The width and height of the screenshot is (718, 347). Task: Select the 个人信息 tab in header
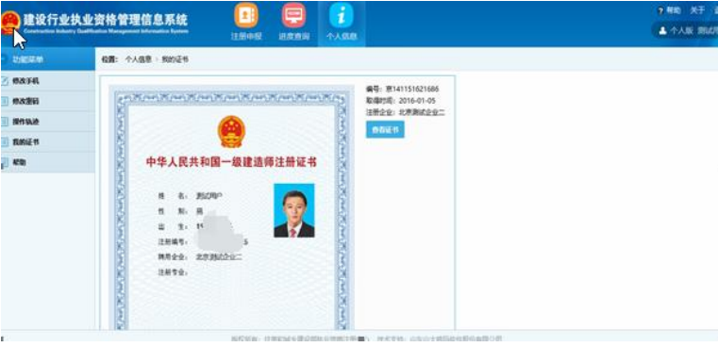(x=342, y=23)
